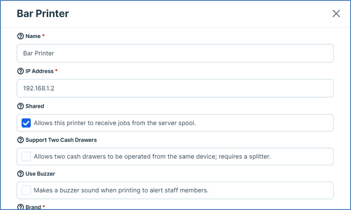
Task: Click the 'Allows this printer to receive jobs' text
Action: pyautogui.click(x=114, y=123)
